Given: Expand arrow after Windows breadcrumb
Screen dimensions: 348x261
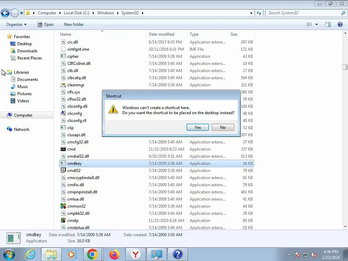Looking at the screenshot, I should tap(118, 13).
